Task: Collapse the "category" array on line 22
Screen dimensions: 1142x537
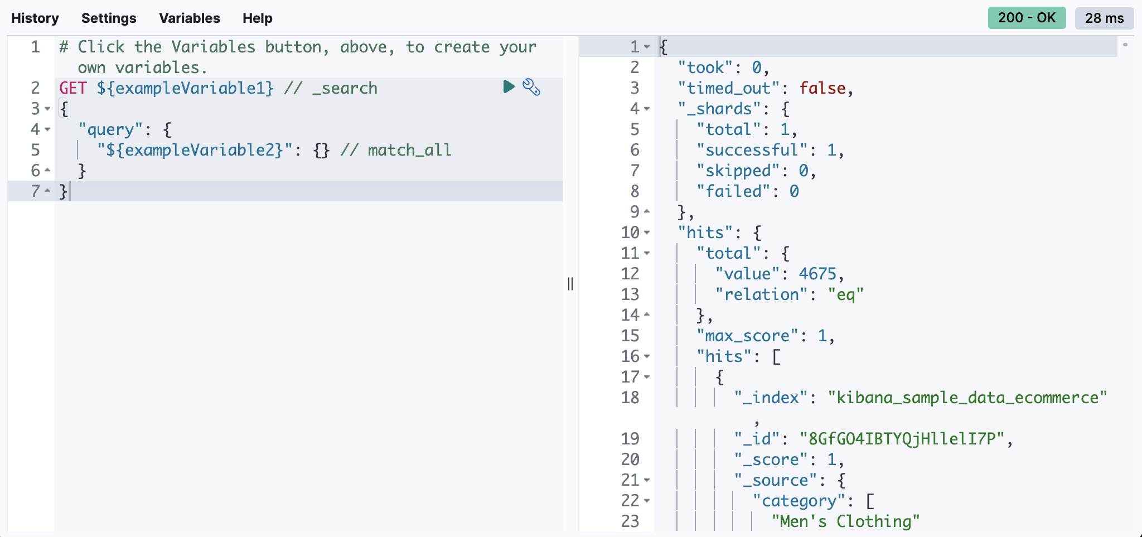Action: click(x=646, y=501)
